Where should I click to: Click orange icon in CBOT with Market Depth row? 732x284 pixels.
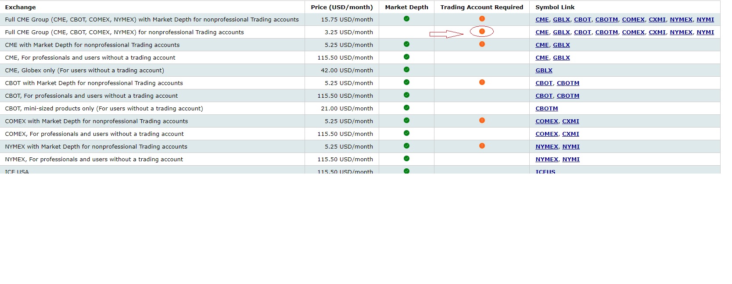[482, 82]
